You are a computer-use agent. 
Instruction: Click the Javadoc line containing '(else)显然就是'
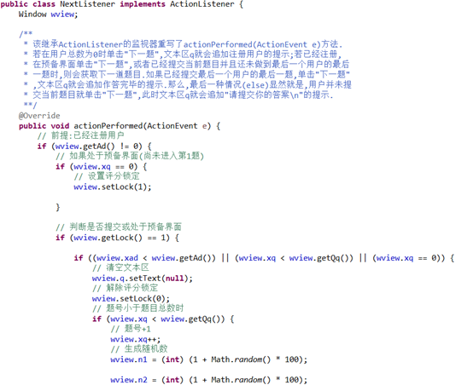[x=187, y=85]
